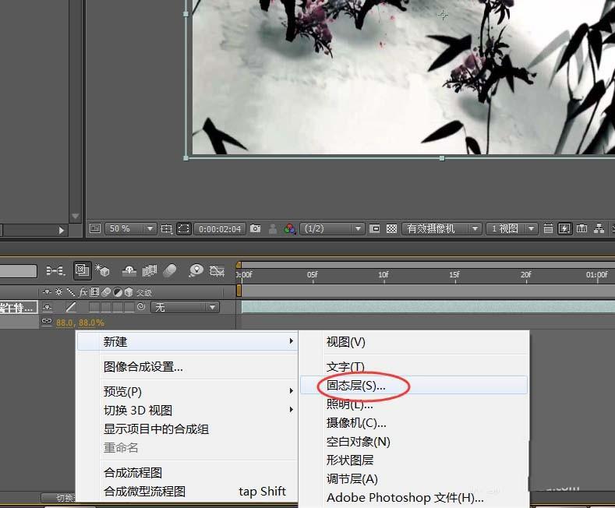Toggle frame blend box on the 端午特 layer

pyautogui.click(x=94, y=307)
